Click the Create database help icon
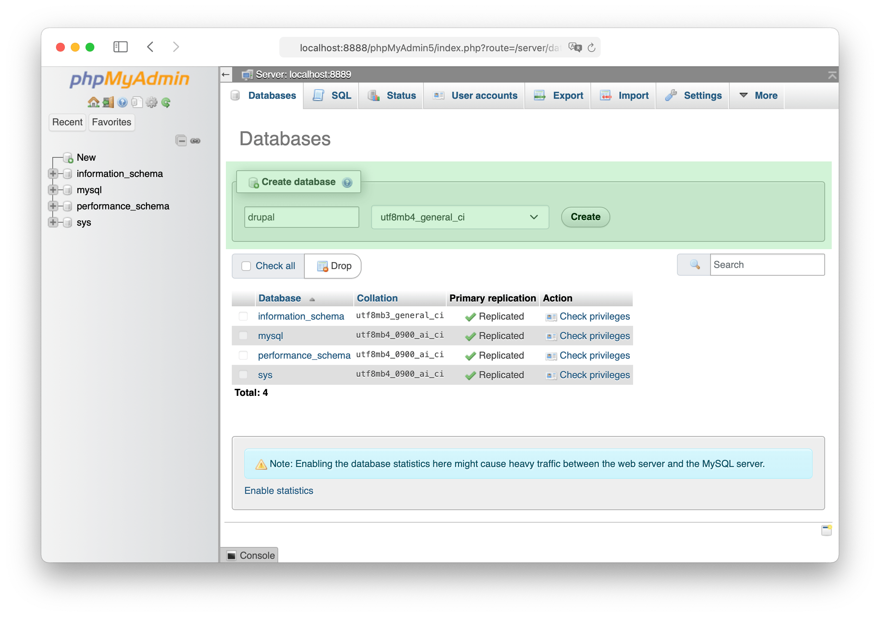The image size is (880, 617). [x=347, y=182]
